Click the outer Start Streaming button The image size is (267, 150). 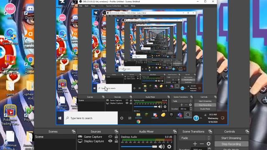[x=231, y=138]
